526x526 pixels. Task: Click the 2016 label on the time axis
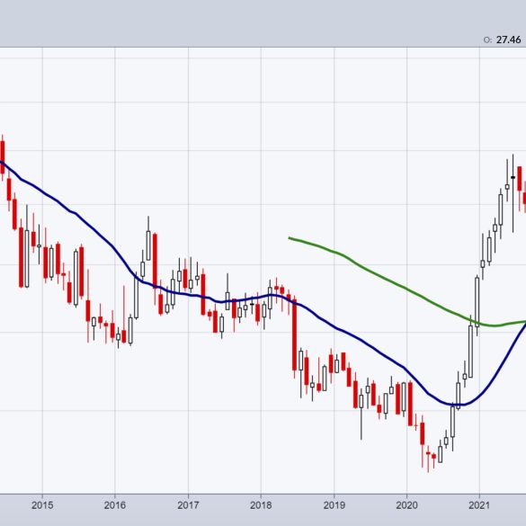point(115,505)
